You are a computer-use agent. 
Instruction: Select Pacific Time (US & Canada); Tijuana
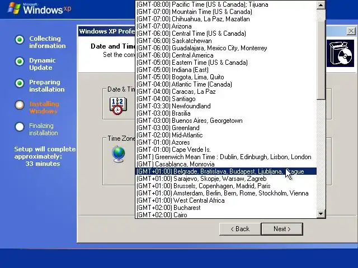tap(226, 4)
